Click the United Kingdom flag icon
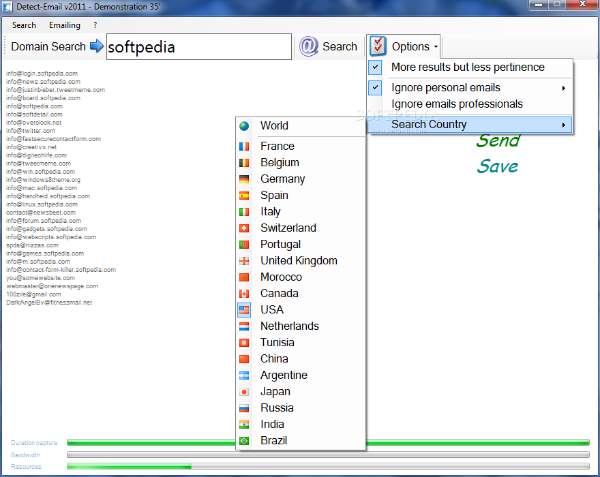The width and height of the screenshot is (600, 477). point(244,261)
